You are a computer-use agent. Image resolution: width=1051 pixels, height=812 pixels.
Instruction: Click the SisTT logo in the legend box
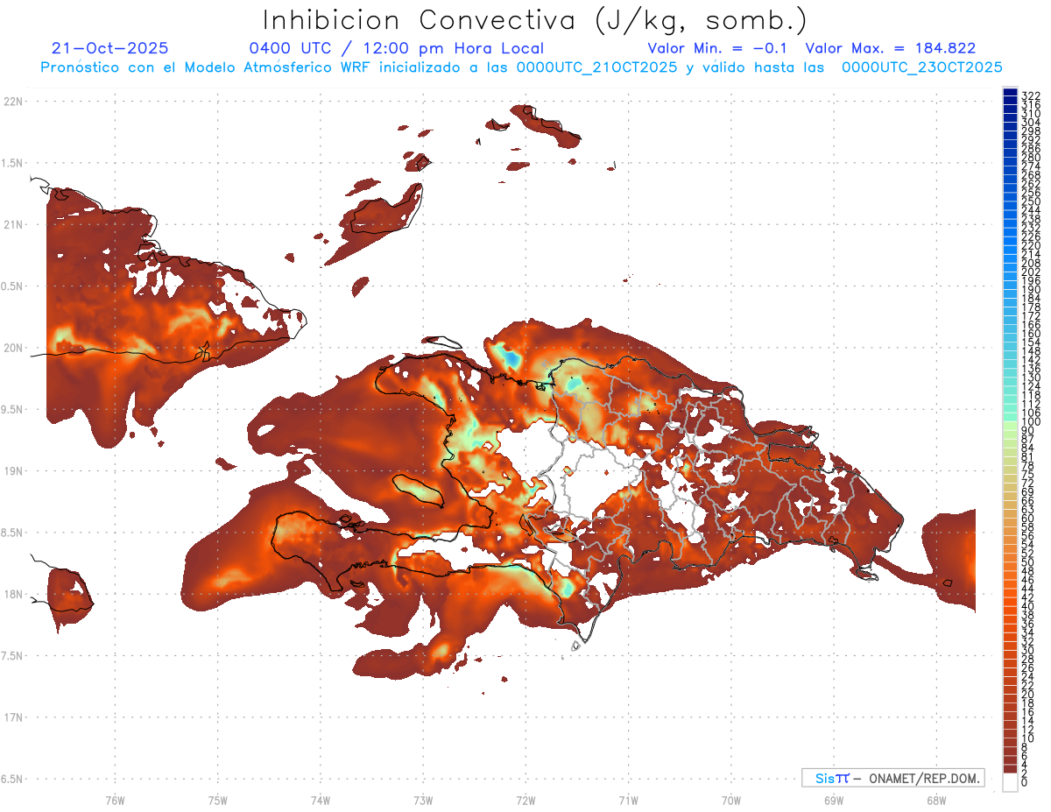click(832, 778)
